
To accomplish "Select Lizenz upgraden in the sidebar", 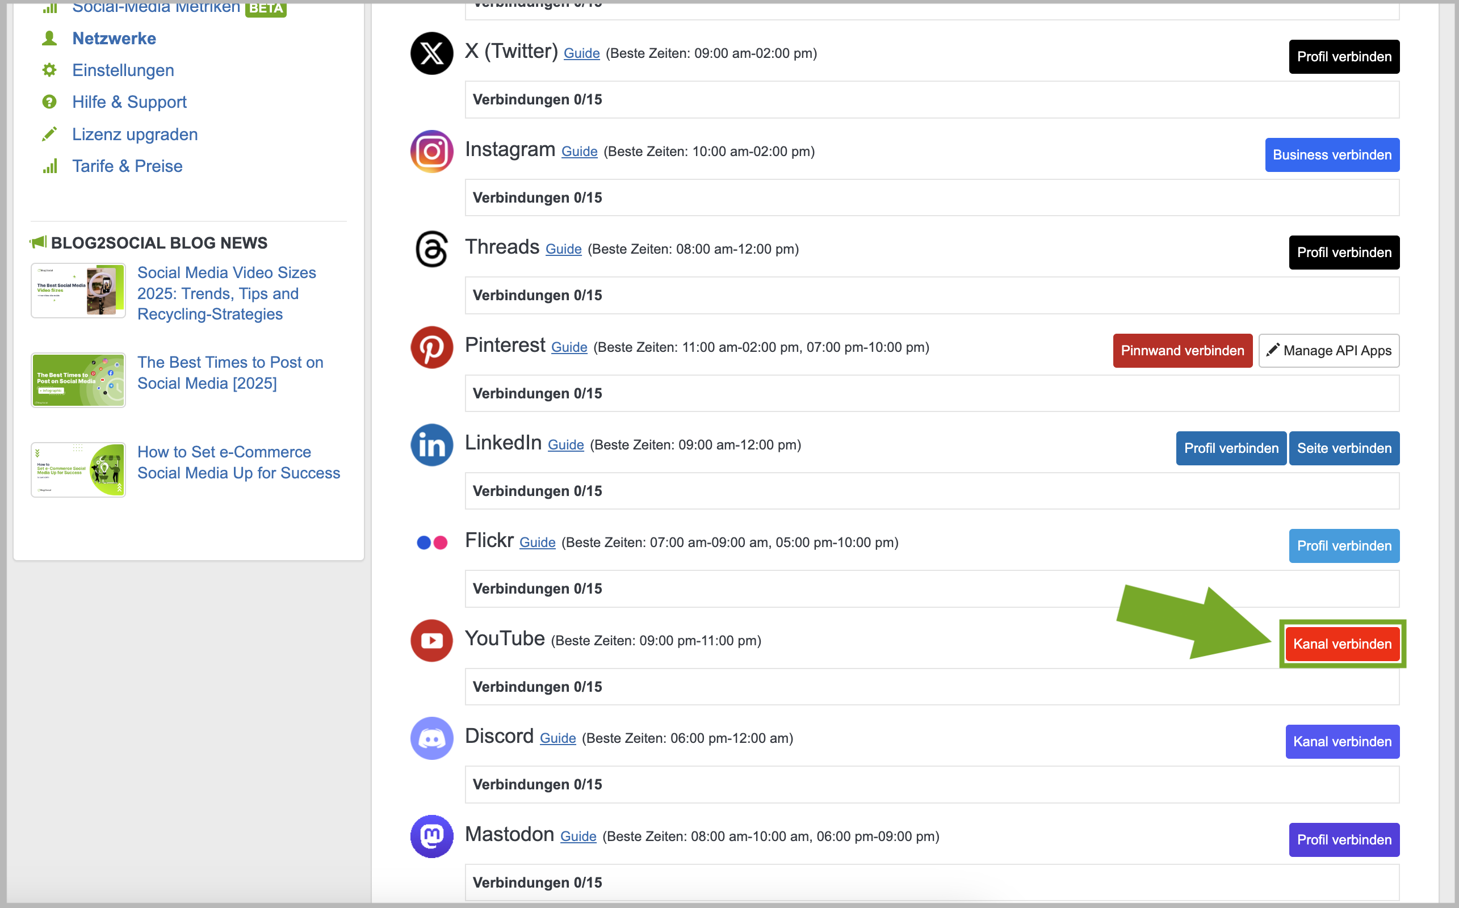I will (x=135, y=134).
